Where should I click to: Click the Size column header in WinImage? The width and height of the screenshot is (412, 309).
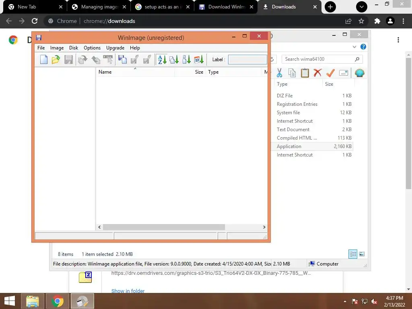tap(190, 72)
